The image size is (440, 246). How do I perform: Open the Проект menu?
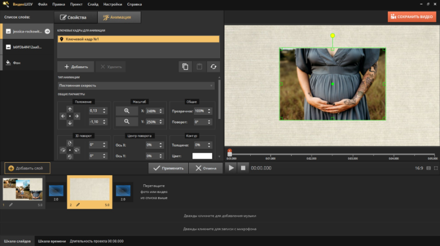click(76, 4)
